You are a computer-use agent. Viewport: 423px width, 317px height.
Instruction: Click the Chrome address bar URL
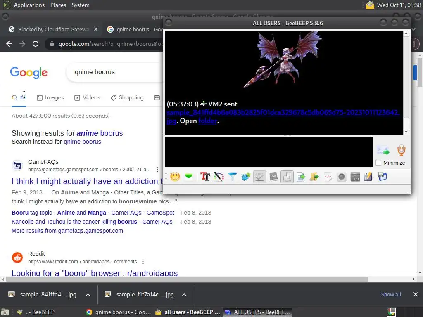click(x=111, y=44)
